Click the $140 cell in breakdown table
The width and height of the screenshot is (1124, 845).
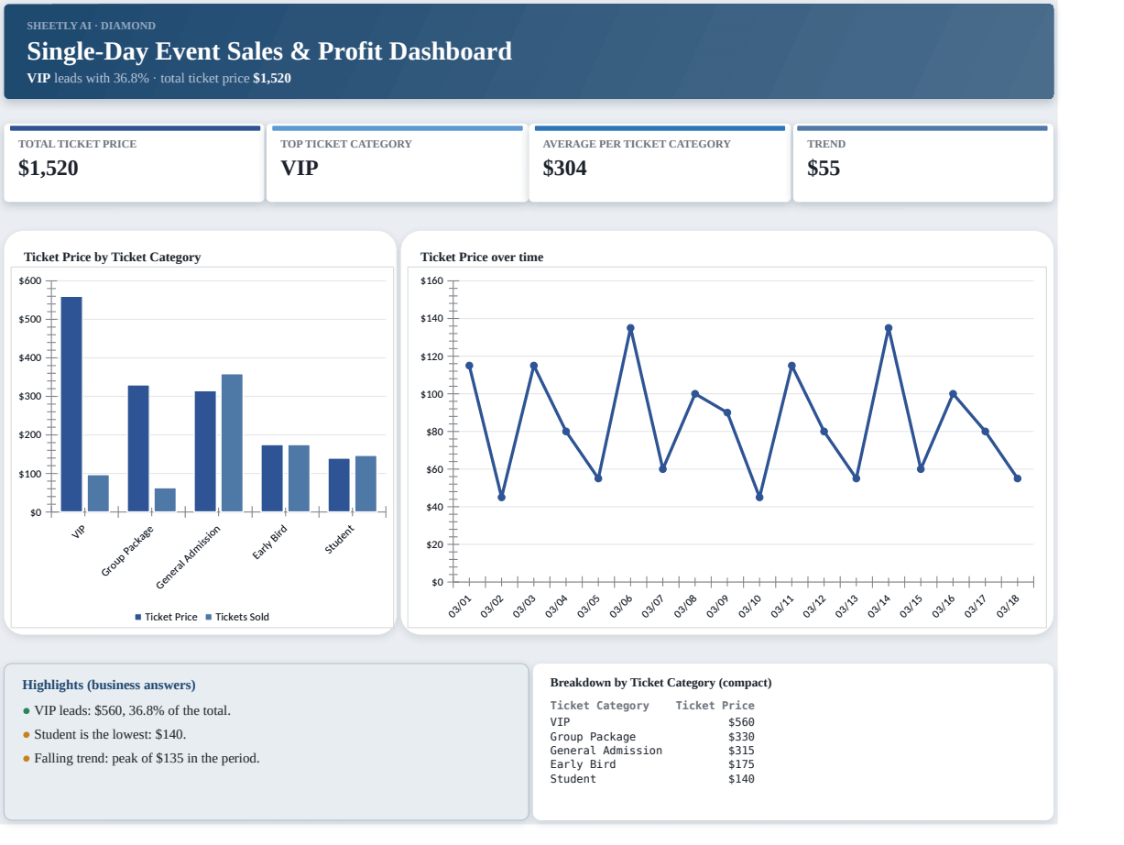741,779
